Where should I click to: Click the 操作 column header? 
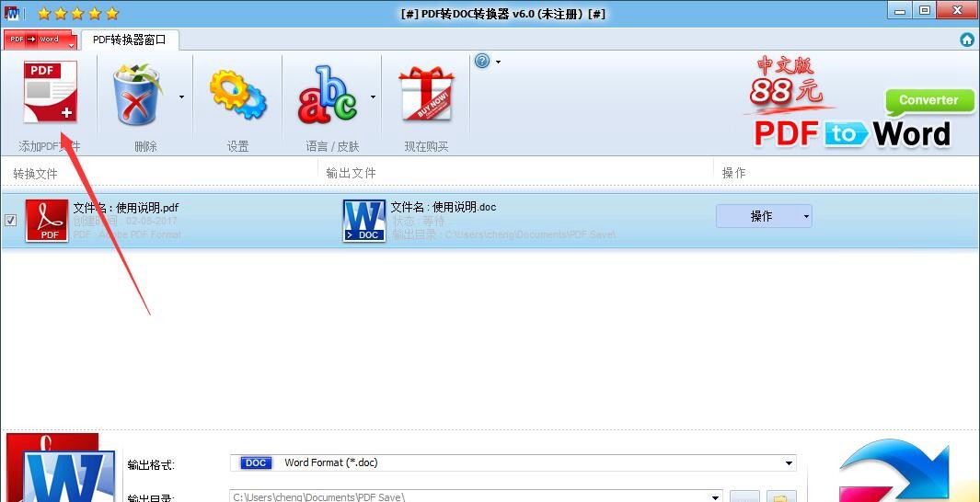pyautogui.click(x=733, y=173)
